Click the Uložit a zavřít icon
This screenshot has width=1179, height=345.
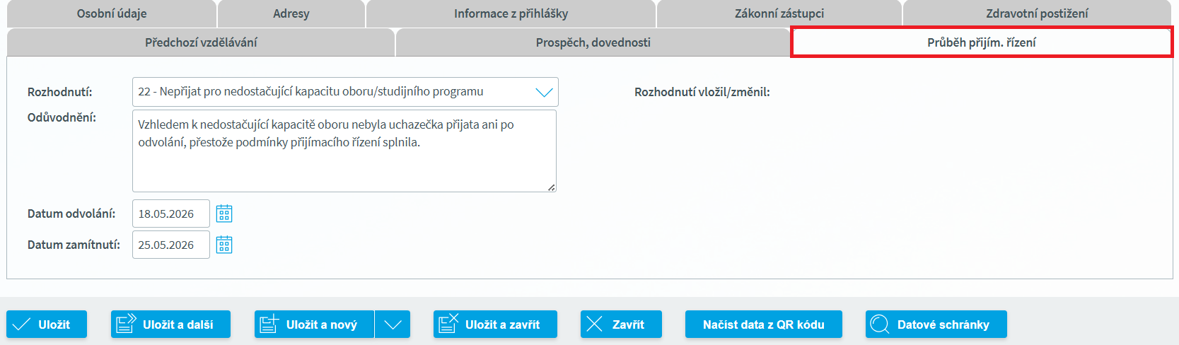point(448,324)
